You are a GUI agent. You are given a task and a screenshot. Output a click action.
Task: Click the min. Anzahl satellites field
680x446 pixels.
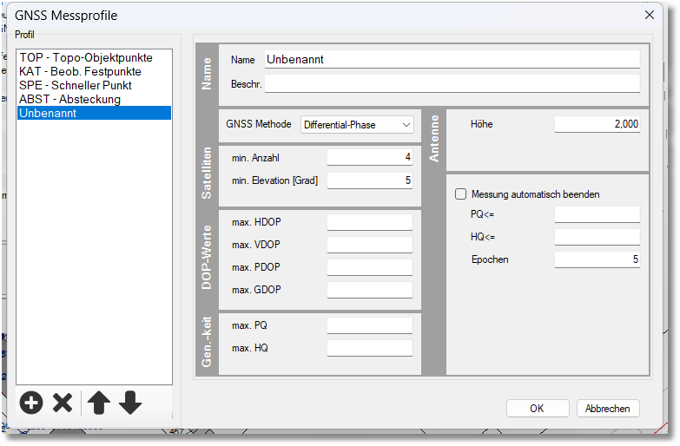pos(369,158)
